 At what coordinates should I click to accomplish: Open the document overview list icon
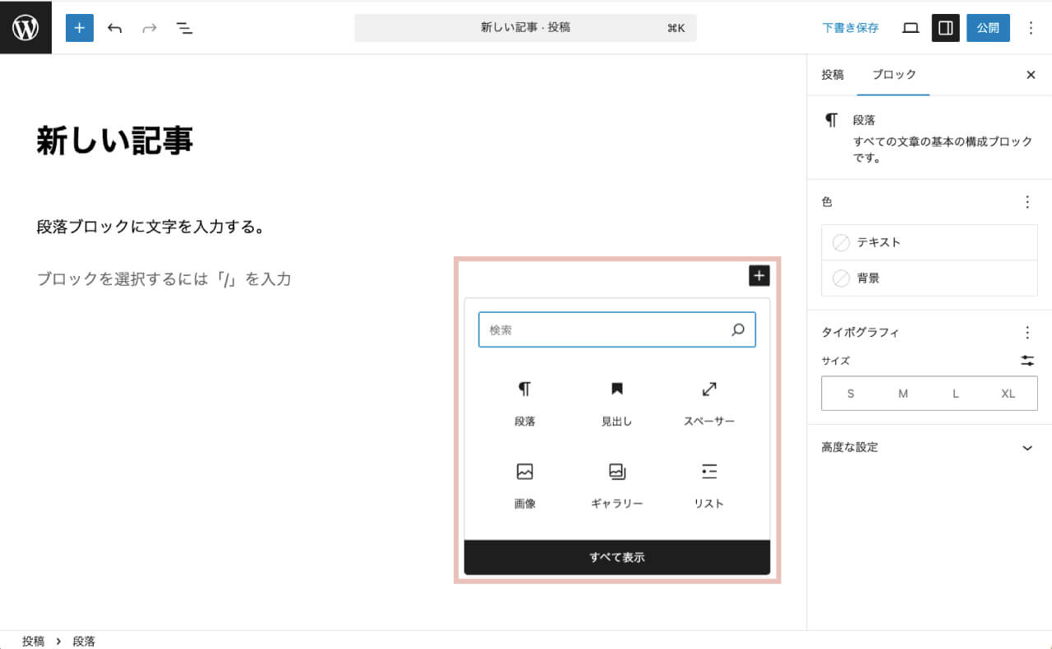[185, 27]
